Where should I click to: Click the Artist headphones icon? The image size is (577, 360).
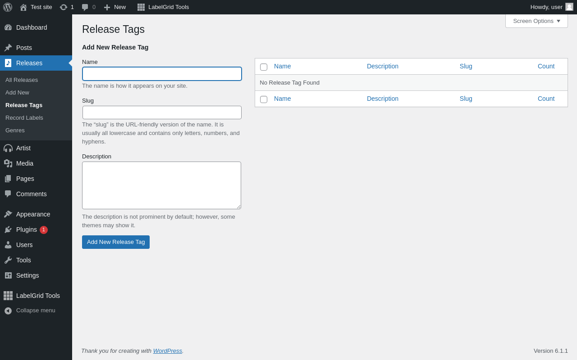(8, 148)
